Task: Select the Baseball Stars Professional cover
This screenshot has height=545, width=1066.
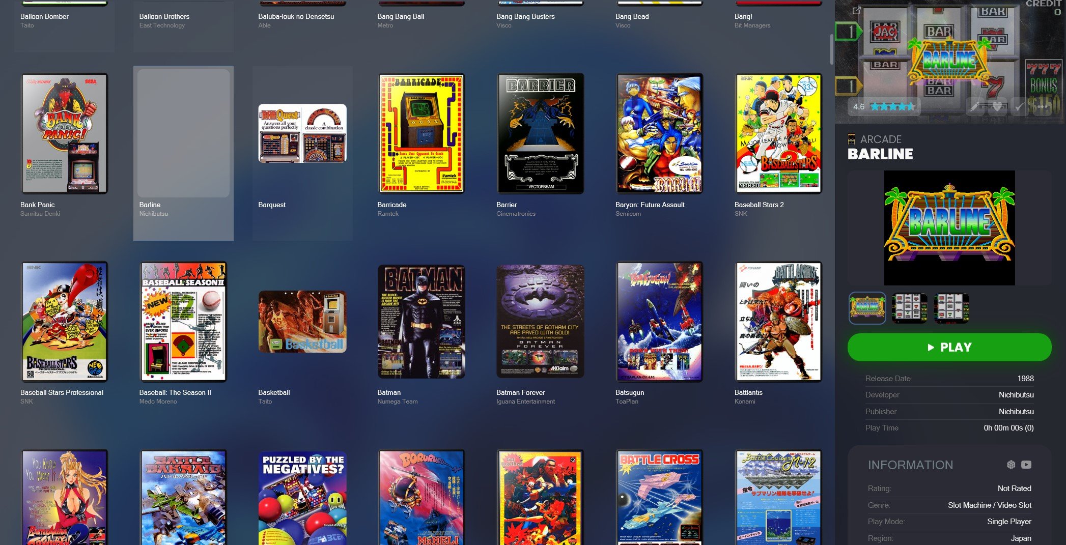Action: coord(64,322)
